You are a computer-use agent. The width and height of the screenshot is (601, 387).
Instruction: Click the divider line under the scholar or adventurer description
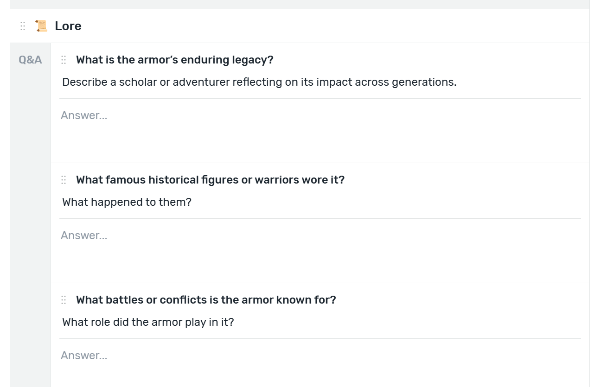click(320, 98)
